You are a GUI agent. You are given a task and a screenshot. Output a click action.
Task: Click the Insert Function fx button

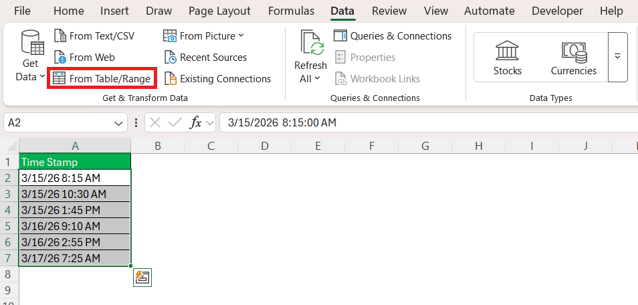pyautogui.click(x=196, y=122)
